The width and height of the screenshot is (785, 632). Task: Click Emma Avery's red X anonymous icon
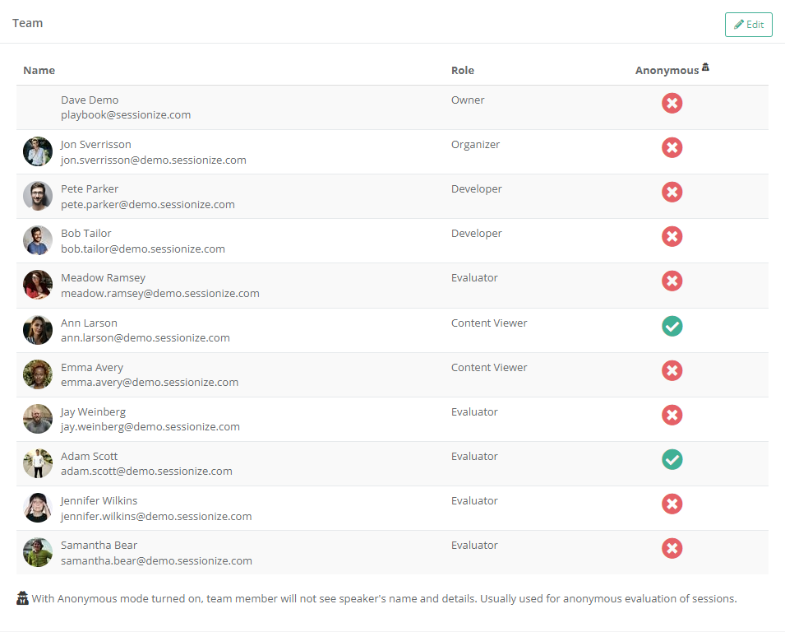(672, 370)
